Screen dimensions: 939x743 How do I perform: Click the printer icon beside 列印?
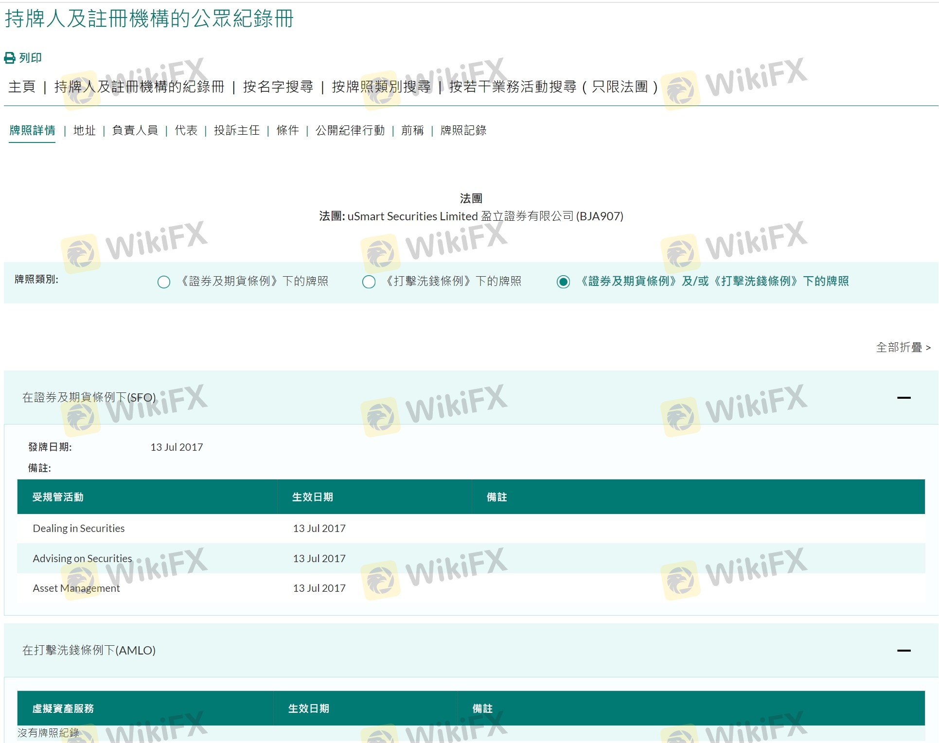(x=10, y=58)
